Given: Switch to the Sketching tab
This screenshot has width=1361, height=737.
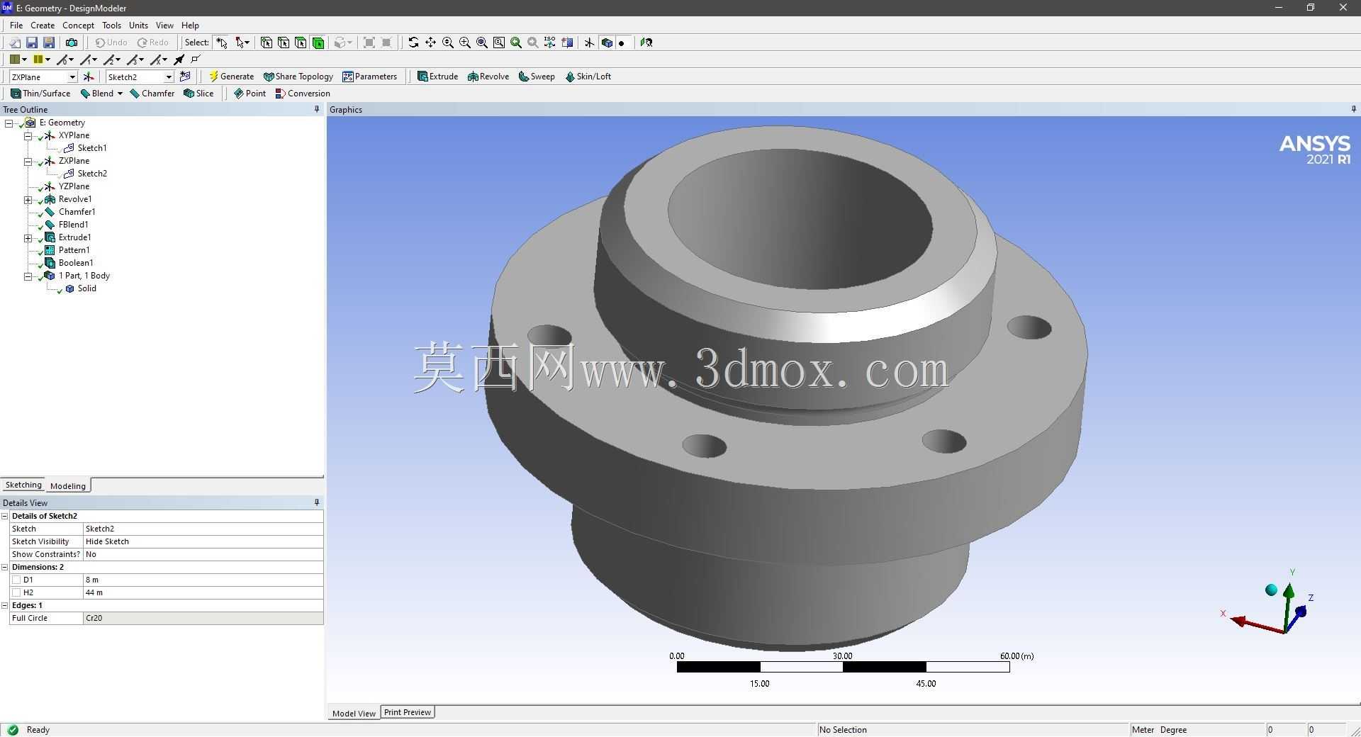Looking at the screenshot, I should click(23, 485).
